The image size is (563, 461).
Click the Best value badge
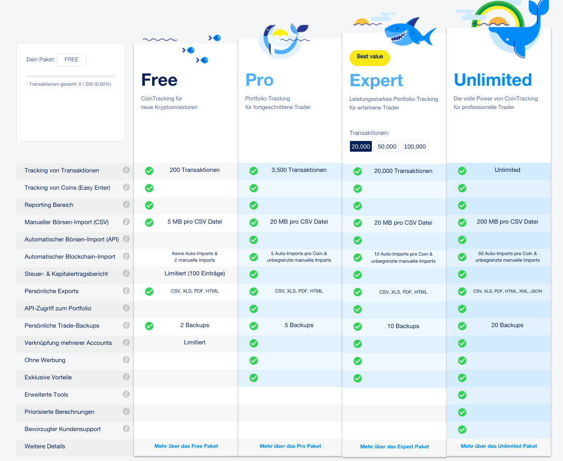tap(369, 58)
